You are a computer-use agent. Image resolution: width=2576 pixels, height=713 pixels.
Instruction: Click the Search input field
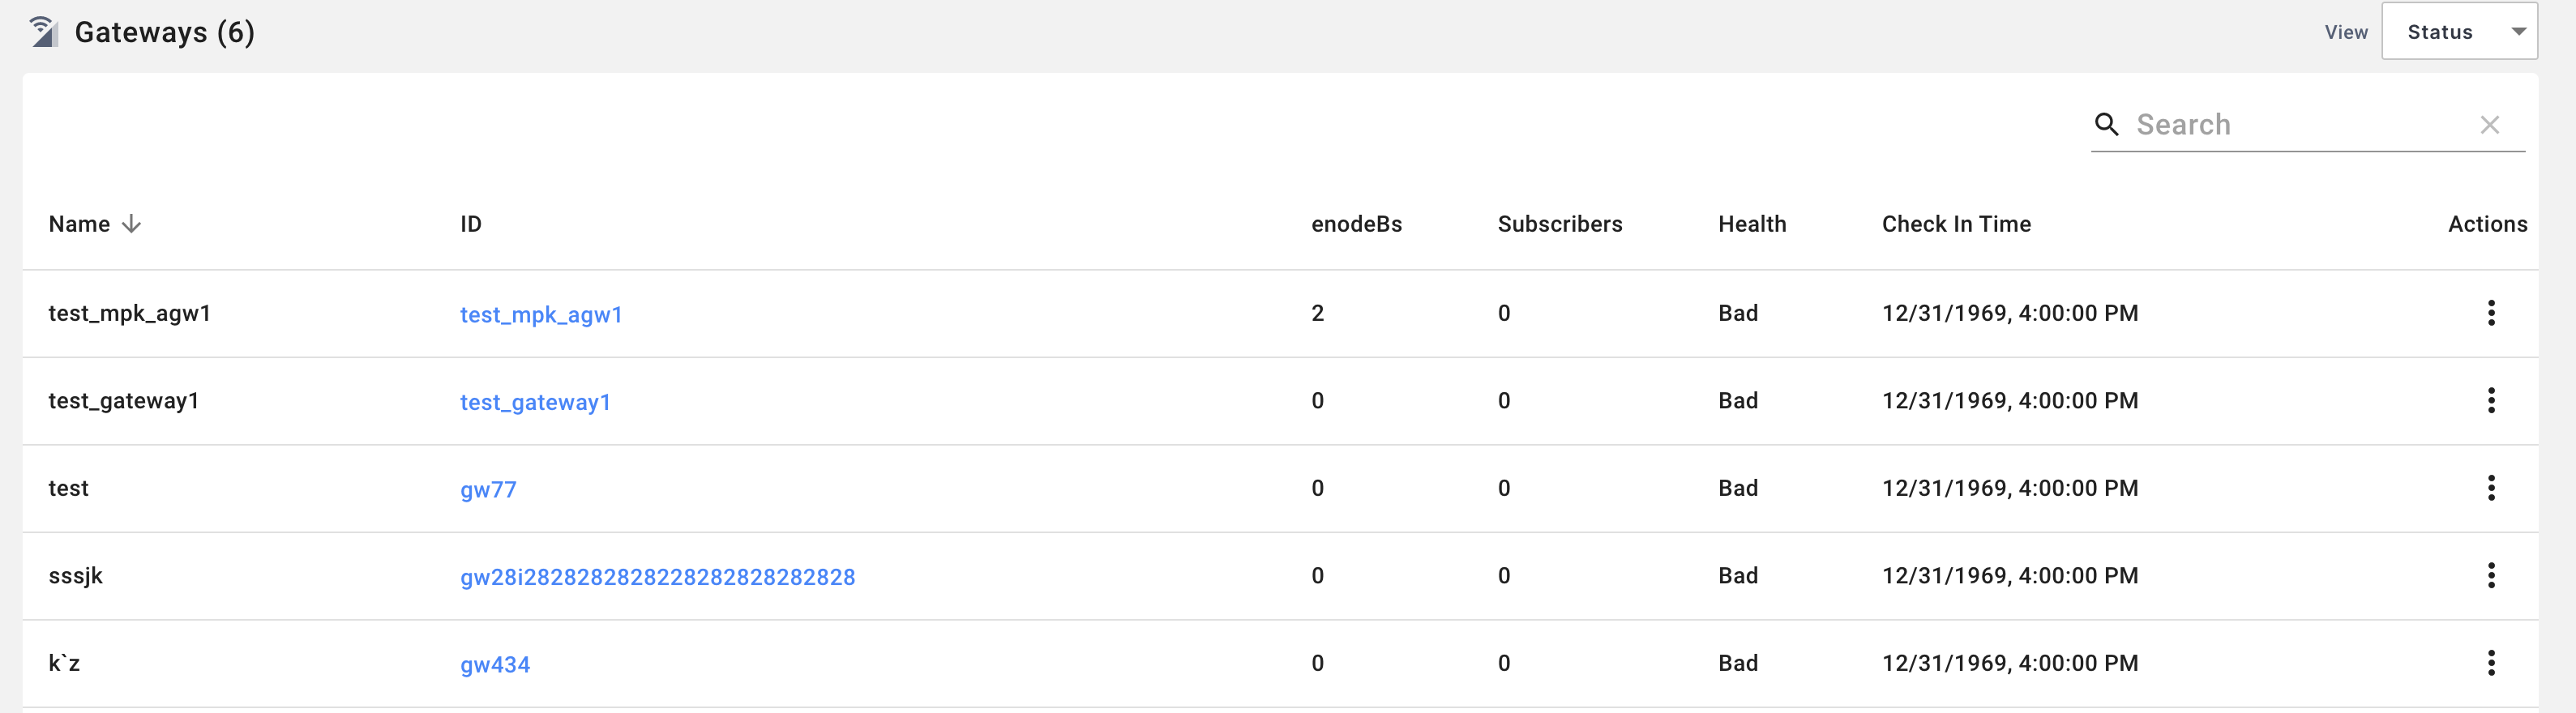pyautogui.click(x=2250, y=124)
